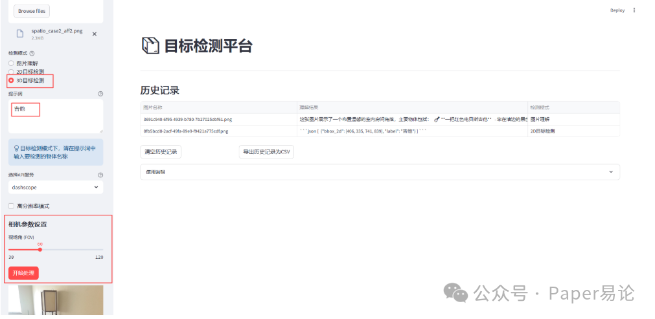Click the Browse files button
This screenshot has width=655, height=319.
click(32, 11)
